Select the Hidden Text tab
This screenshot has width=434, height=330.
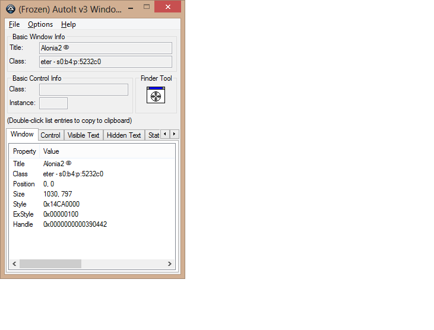coord(123,135)
